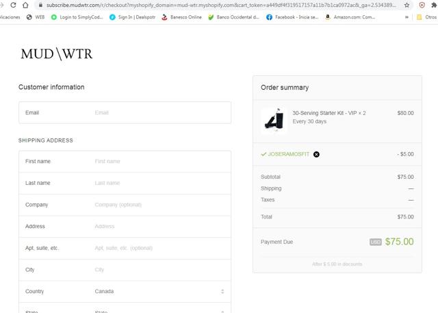This screenshot has height=313, width=438.
Task: Open the Banesco Online bookmark
Action: pos(181,17)
